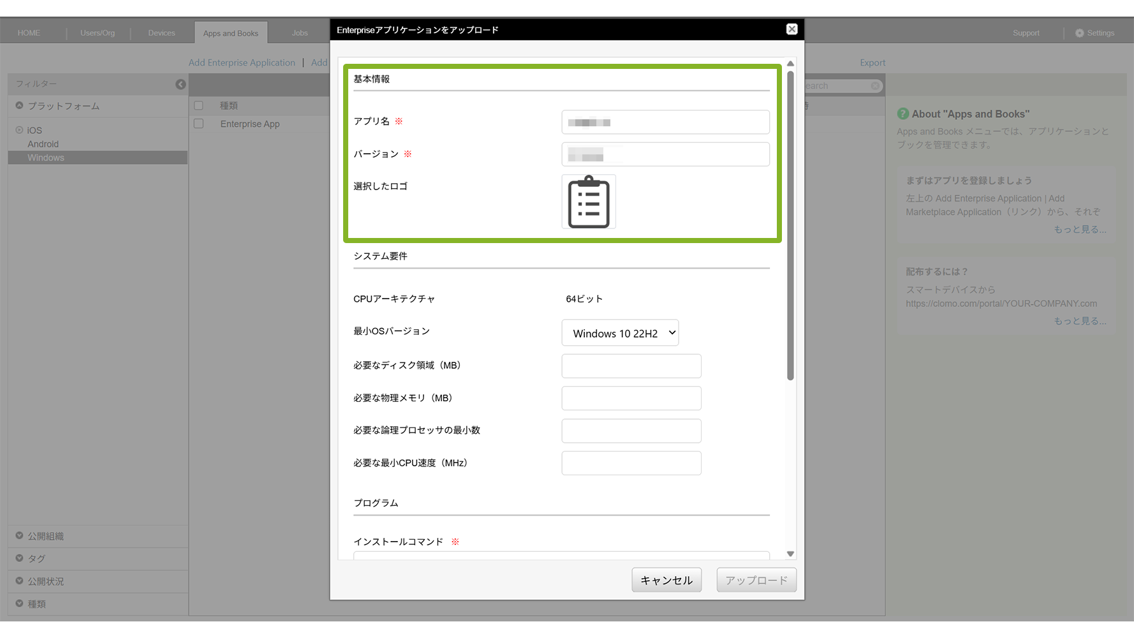Open the minimum OS version dropdown
This screenshot has width=1134, height=638.
pyautogui.click(x=619, y=333)
